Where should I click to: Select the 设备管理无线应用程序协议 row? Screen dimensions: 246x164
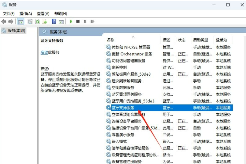pyautogui.click(x=169, y=155)
